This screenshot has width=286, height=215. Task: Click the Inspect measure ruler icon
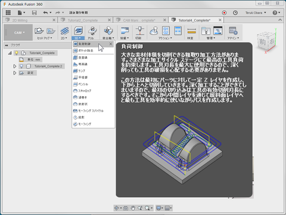pyautogui.click(x=192, y=31)
